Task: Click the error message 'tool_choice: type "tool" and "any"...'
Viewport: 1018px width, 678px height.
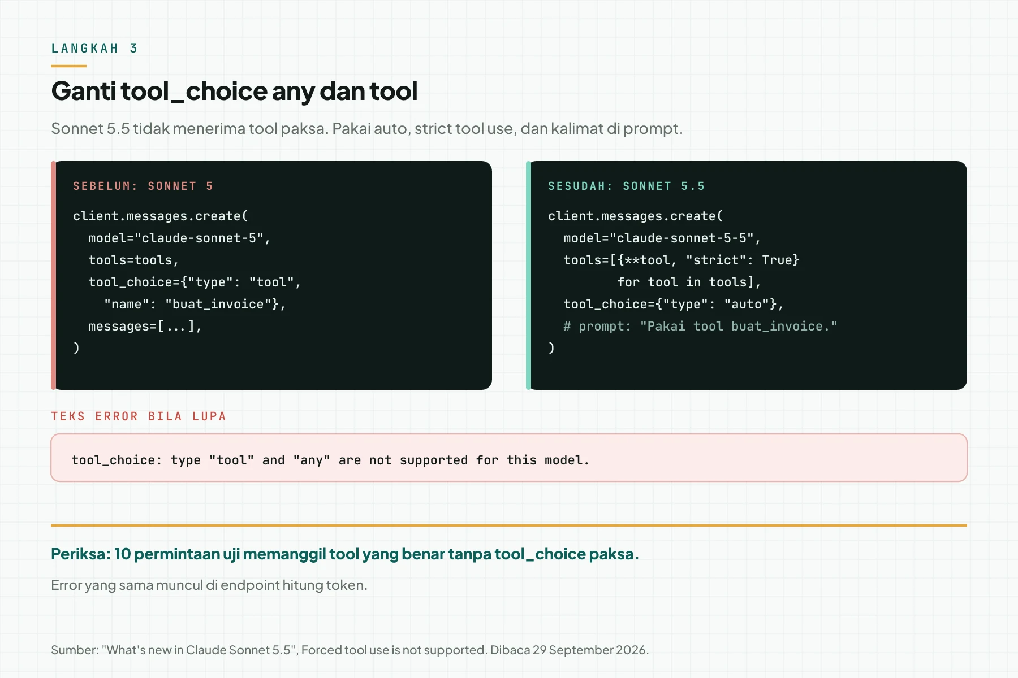Action: [331, 460]
